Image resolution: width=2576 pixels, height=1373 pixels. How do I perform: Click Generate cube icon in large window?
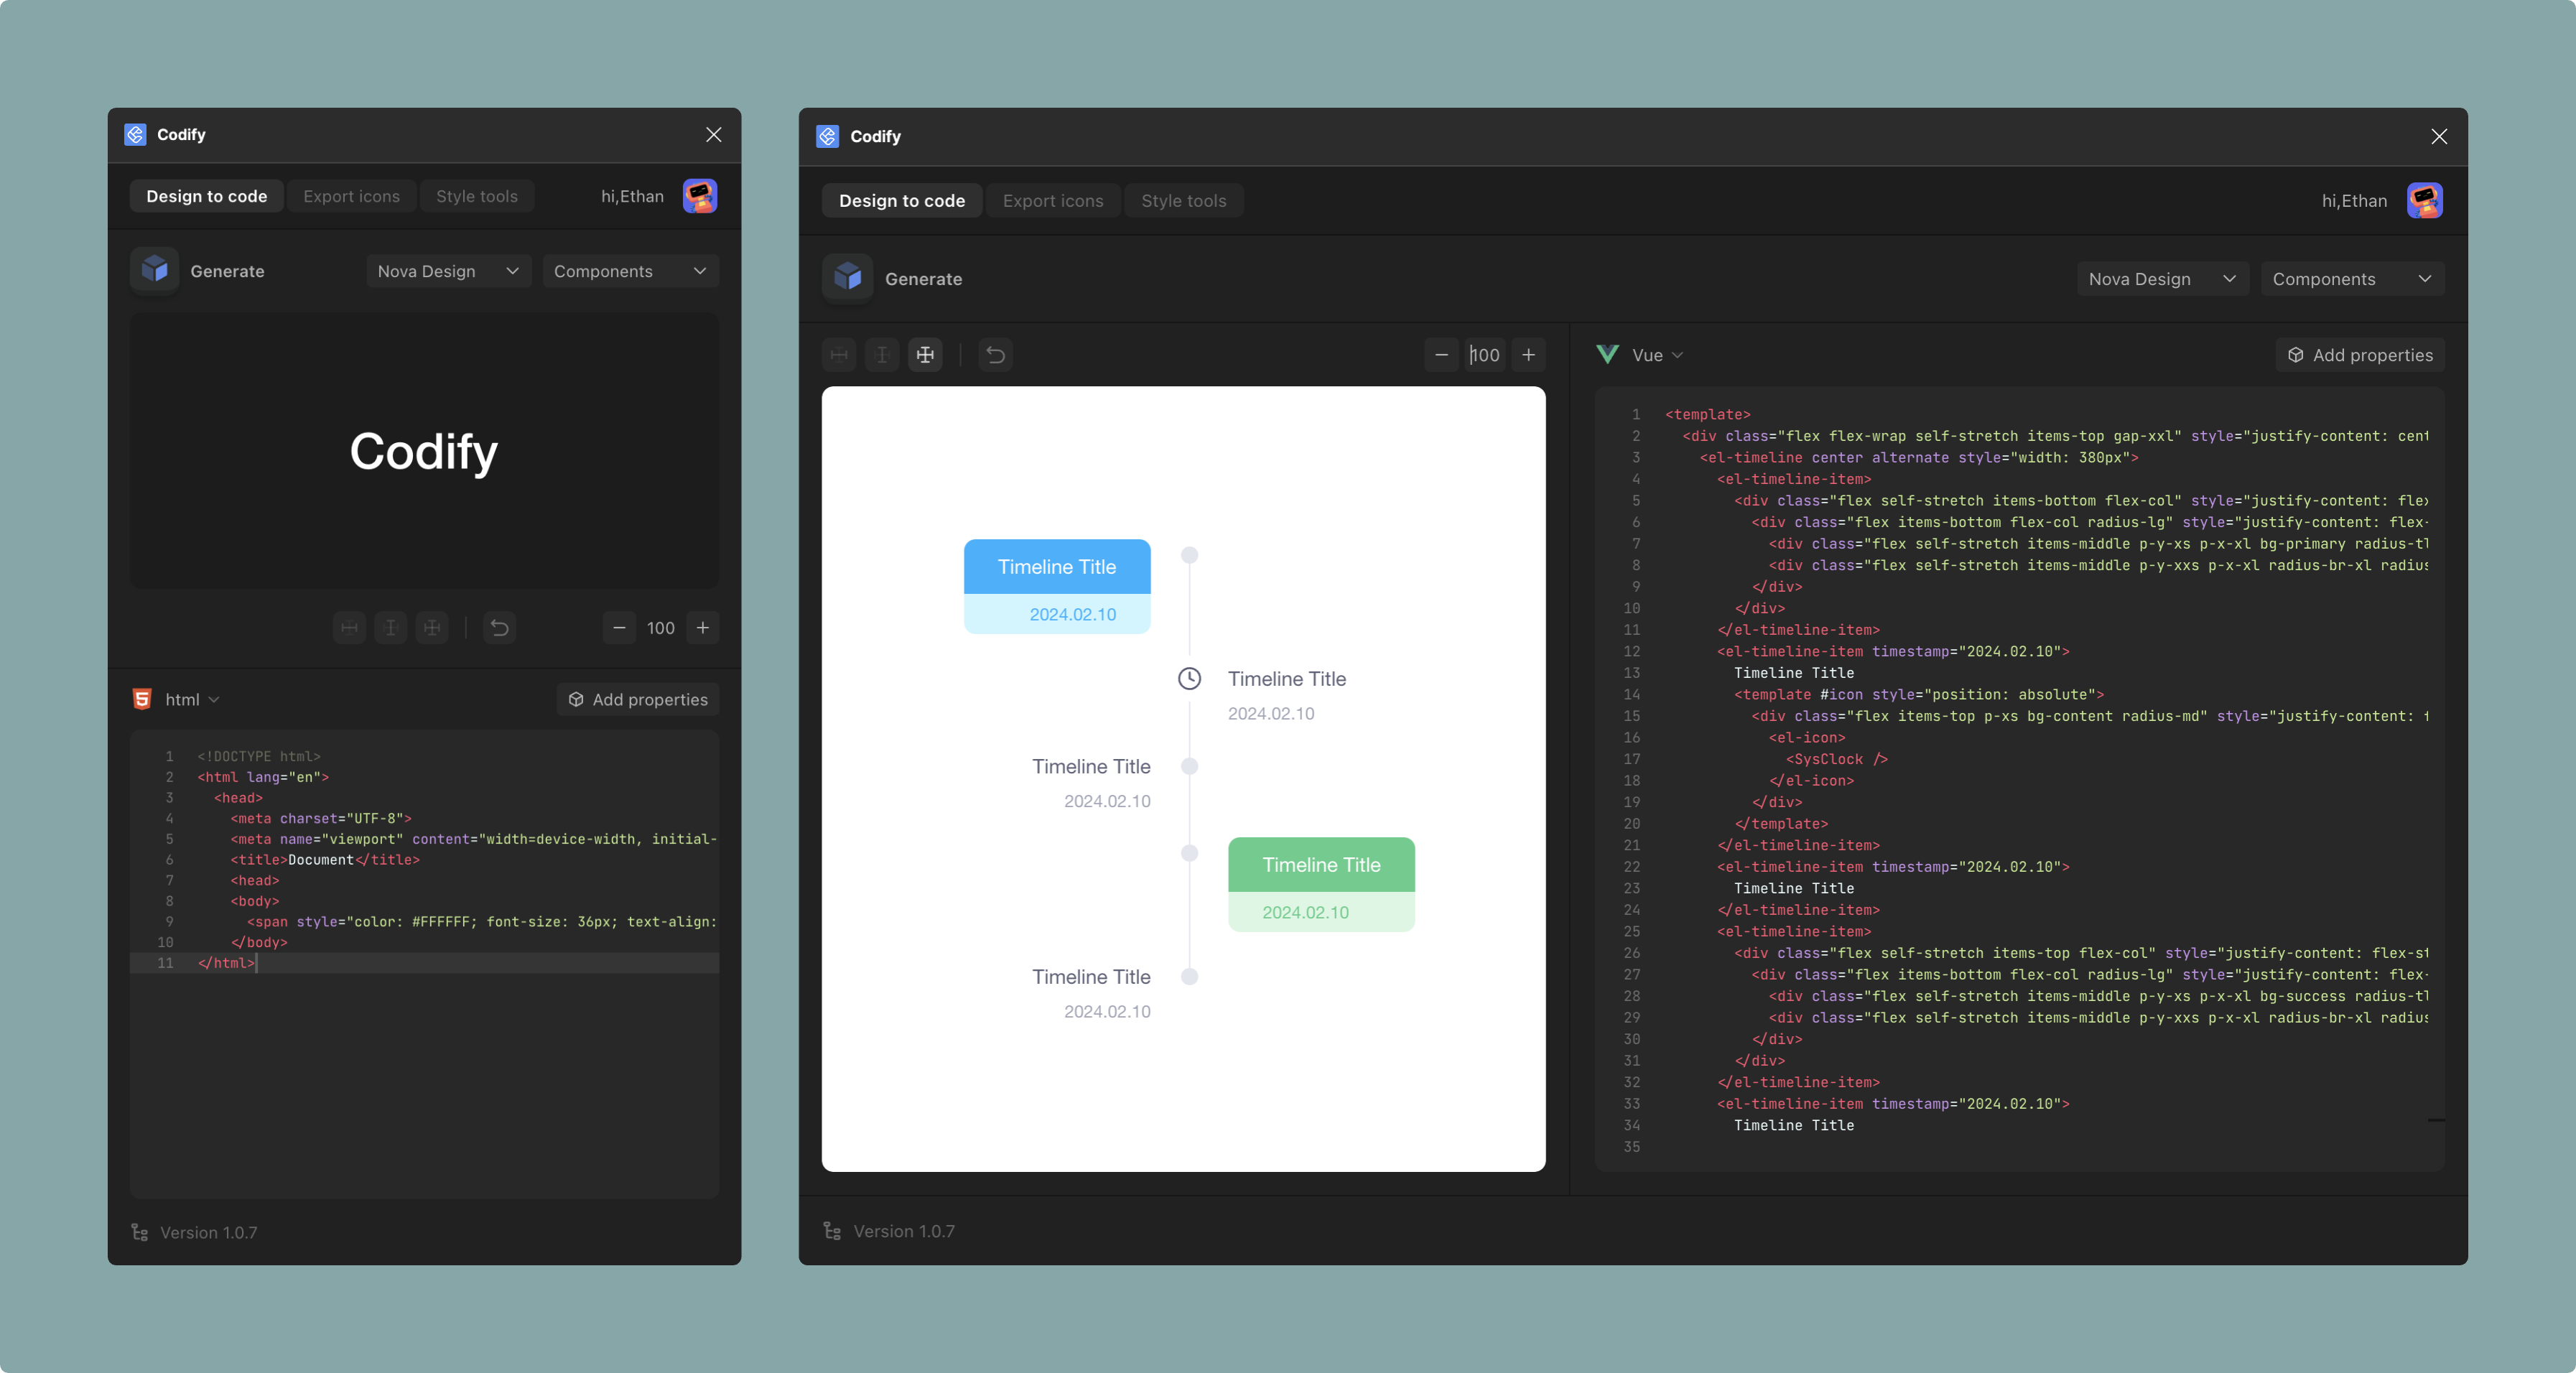pyautogui.click(x=847, y=278)
